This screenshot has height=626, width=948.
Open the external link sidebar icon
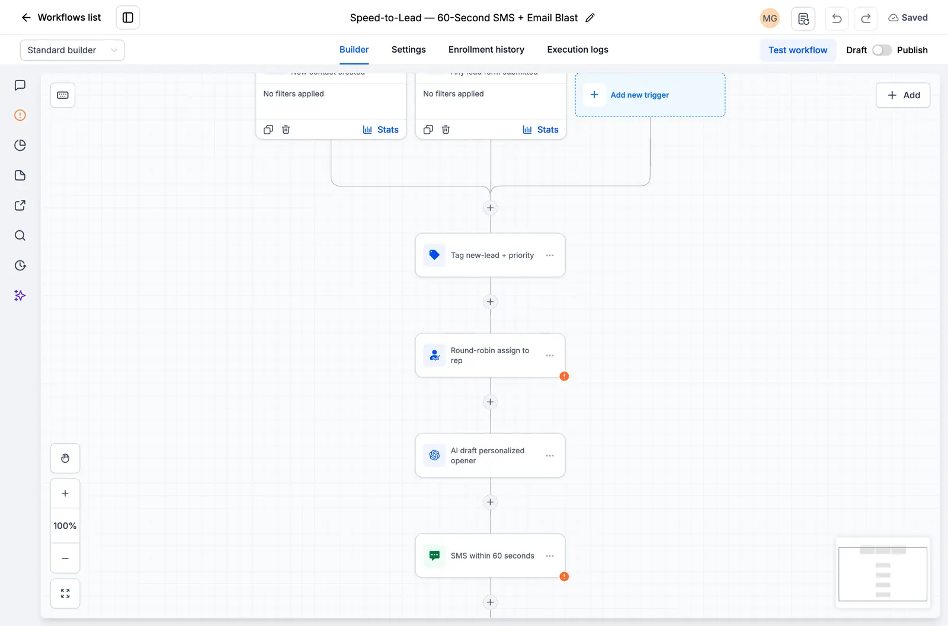coord(20,205)
